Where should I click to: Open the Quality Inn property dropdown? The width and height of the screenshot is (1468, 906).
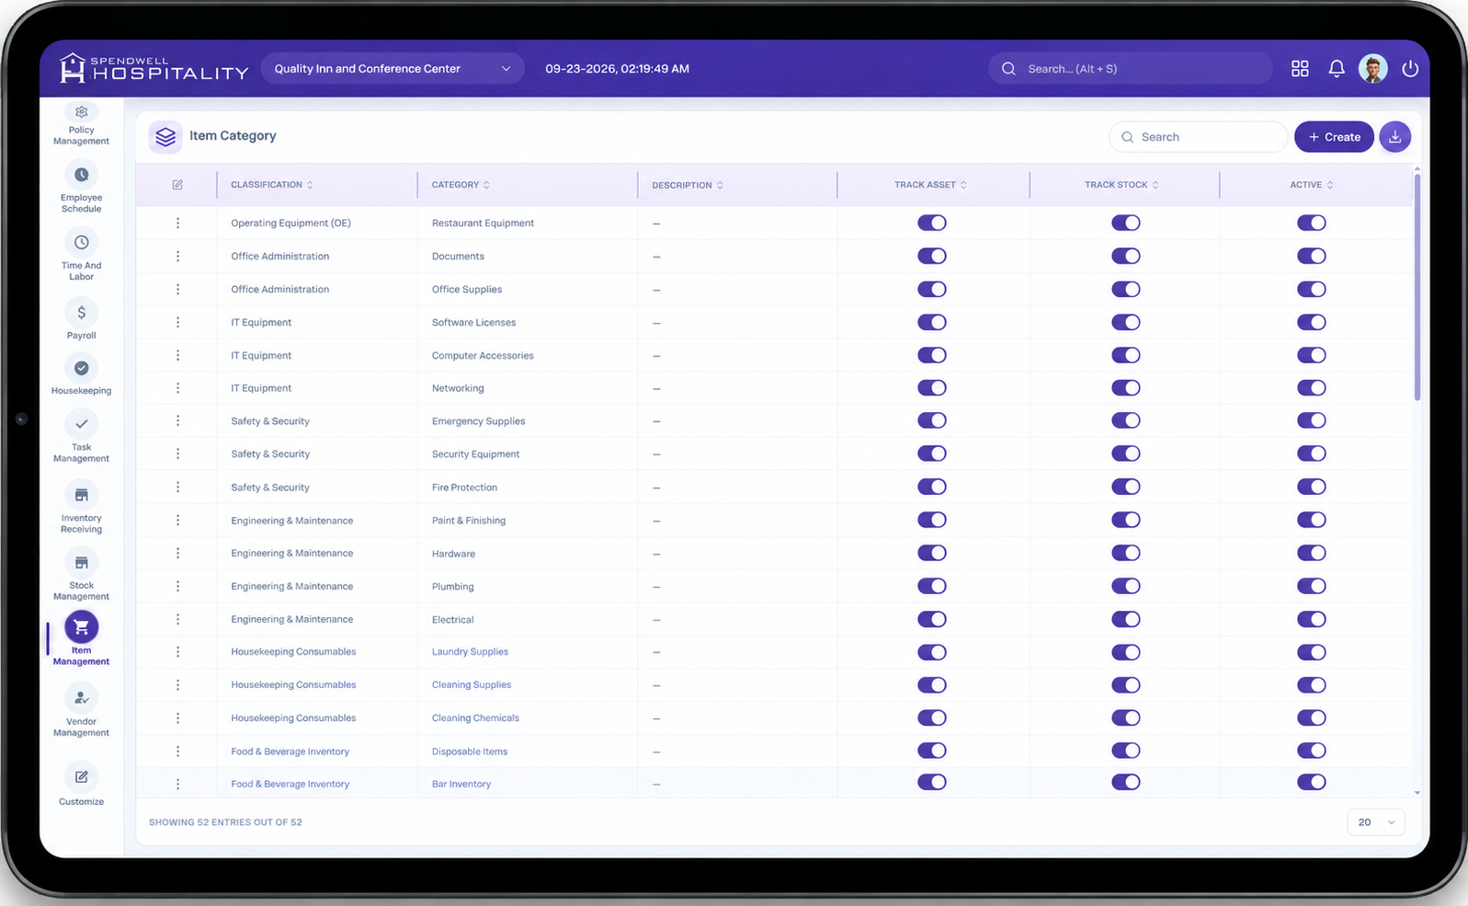tap(393, 69)
